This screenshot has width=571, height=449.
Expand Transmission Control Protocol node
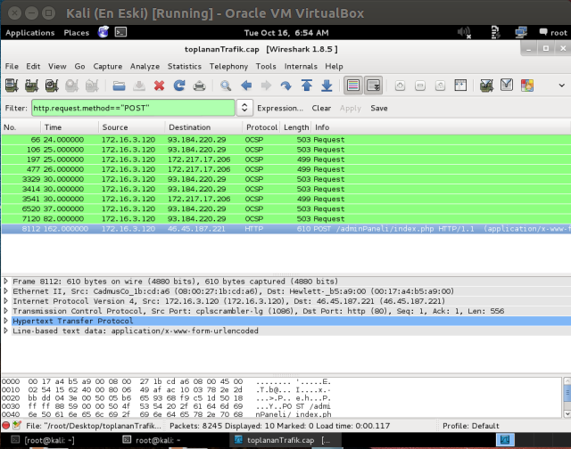coord(6,311)
